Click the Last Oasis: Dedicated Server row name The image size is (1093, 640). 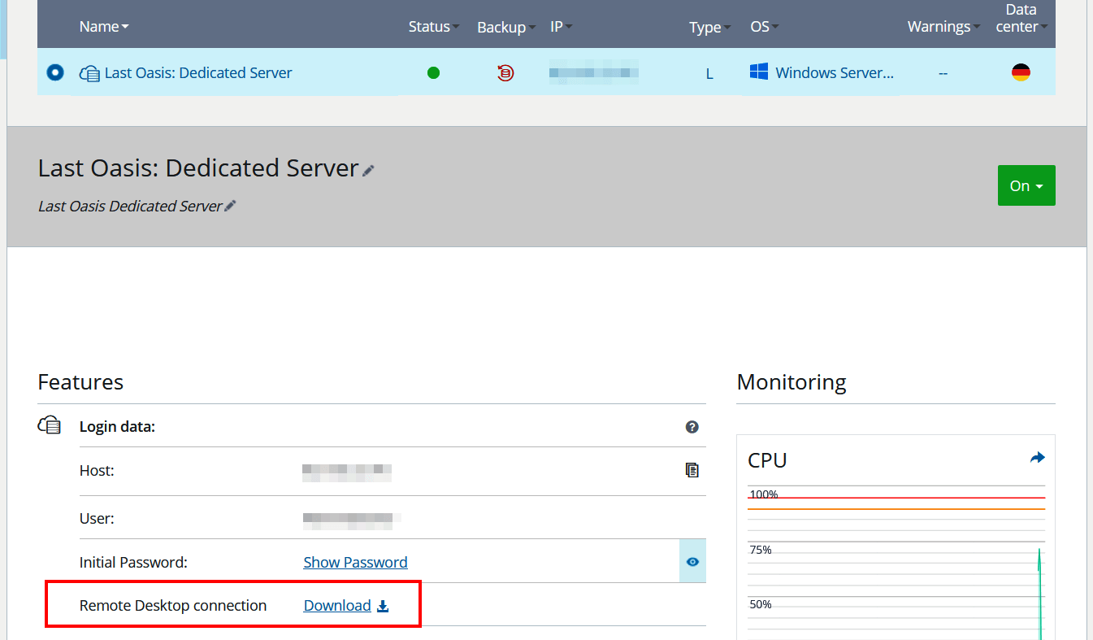point(199,72)
